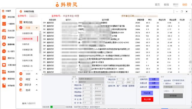Open 使用教程 bookmark icon
Viewport: 192px width, 109px height.
(x=4, y=86)
